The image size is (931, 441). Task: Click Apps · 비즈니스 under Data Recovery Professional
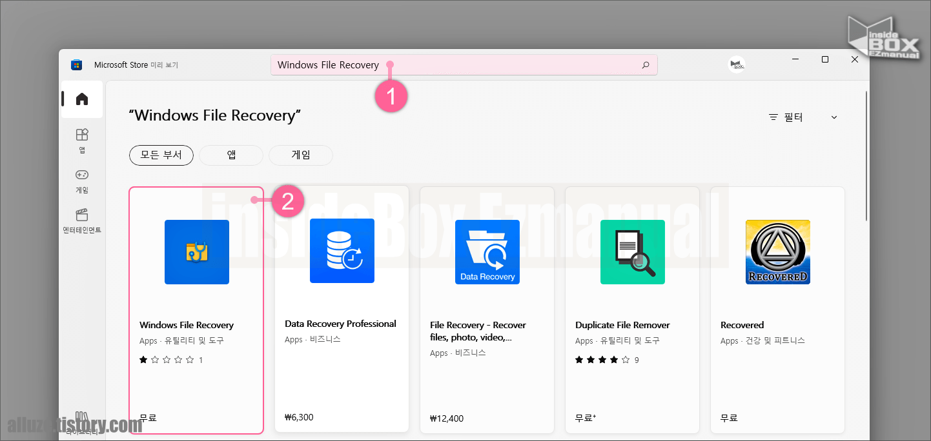pyautogui.click(x=312, y=339)
